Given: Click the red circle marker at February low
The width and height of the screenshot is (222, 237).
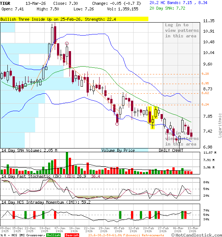Looking at the screenshot, I should [x=117, y=124].
